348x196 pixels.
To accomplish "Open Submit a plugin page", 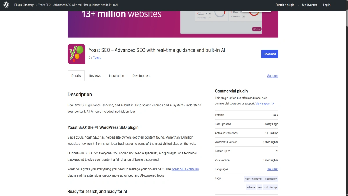I will coord(285,5).
